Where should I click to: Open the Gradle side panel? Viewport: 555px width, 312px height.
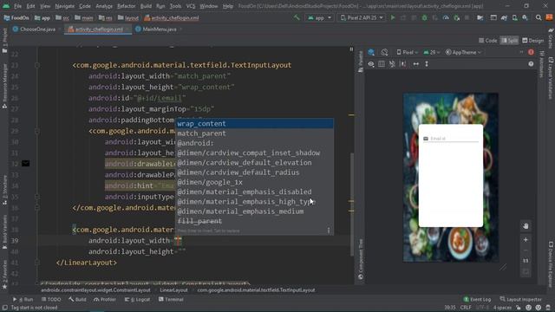click(551, 39)
